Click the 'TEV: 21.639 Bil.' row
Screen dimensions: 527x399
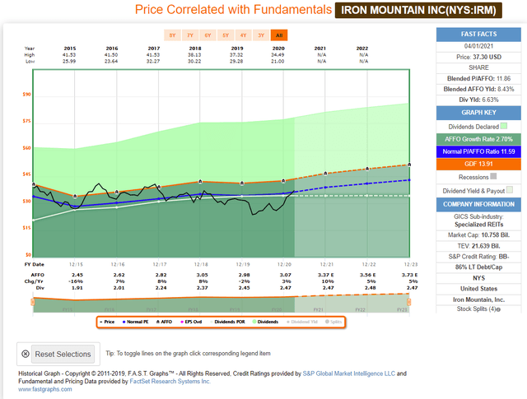(x=478, y=246)
